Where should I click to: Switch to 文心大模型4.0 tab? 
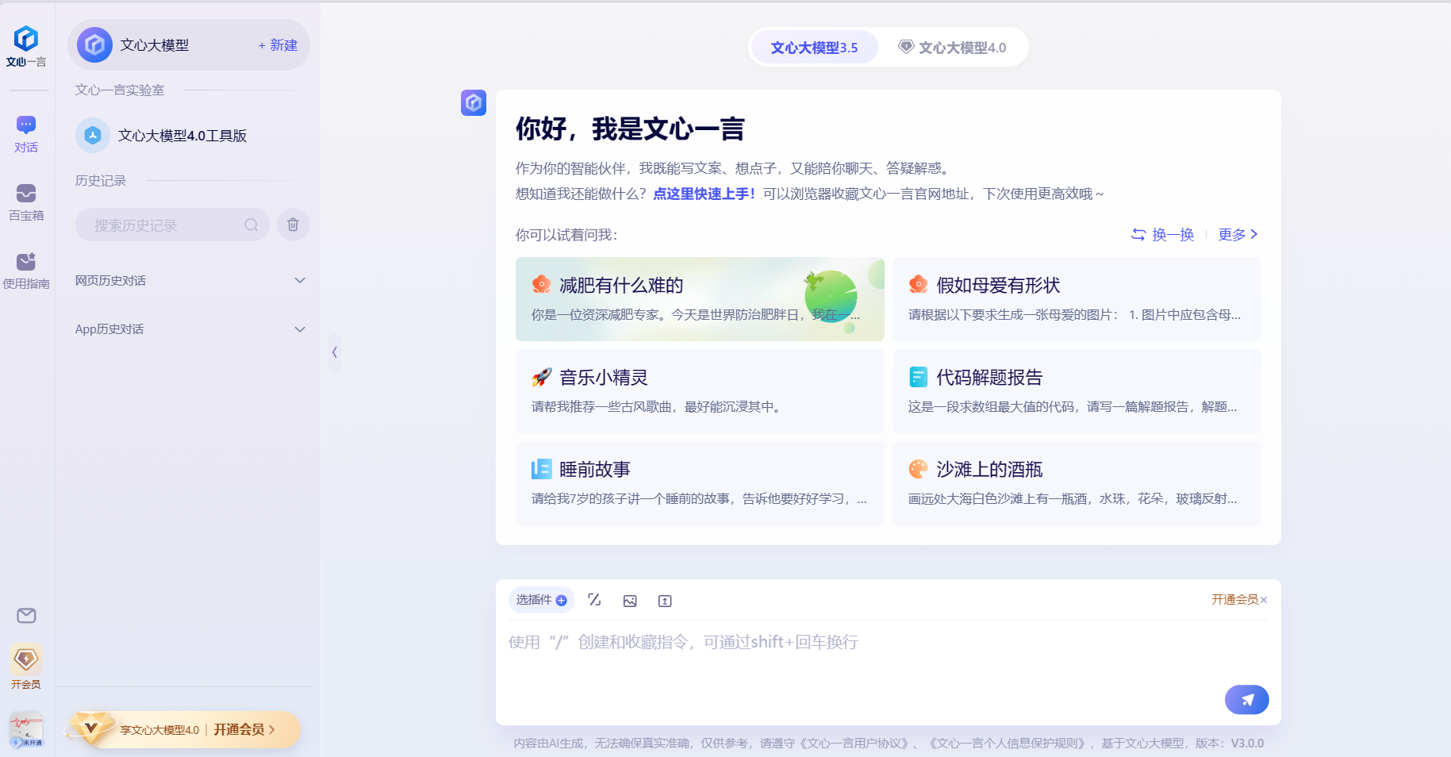pyautogui.click(x=952, y=48)
